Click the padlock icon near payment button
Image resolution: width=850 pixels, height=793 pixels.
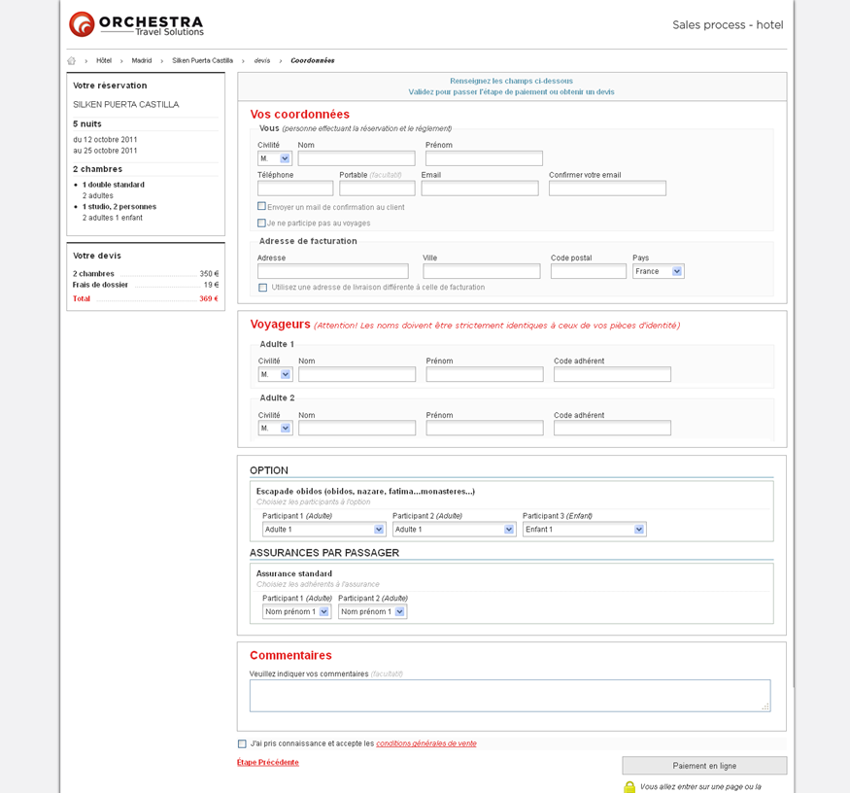pos(629,786)
